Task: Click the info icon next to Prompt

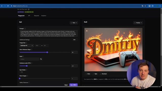Action: pos(25,29)
